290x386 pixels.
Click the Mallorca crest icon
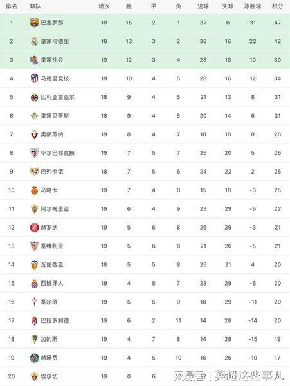pyautogui.click(x=35, y=190)
